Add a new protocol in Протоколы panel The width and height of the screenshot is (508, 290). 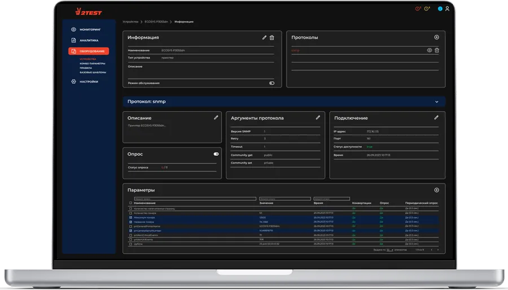(436, 37)
